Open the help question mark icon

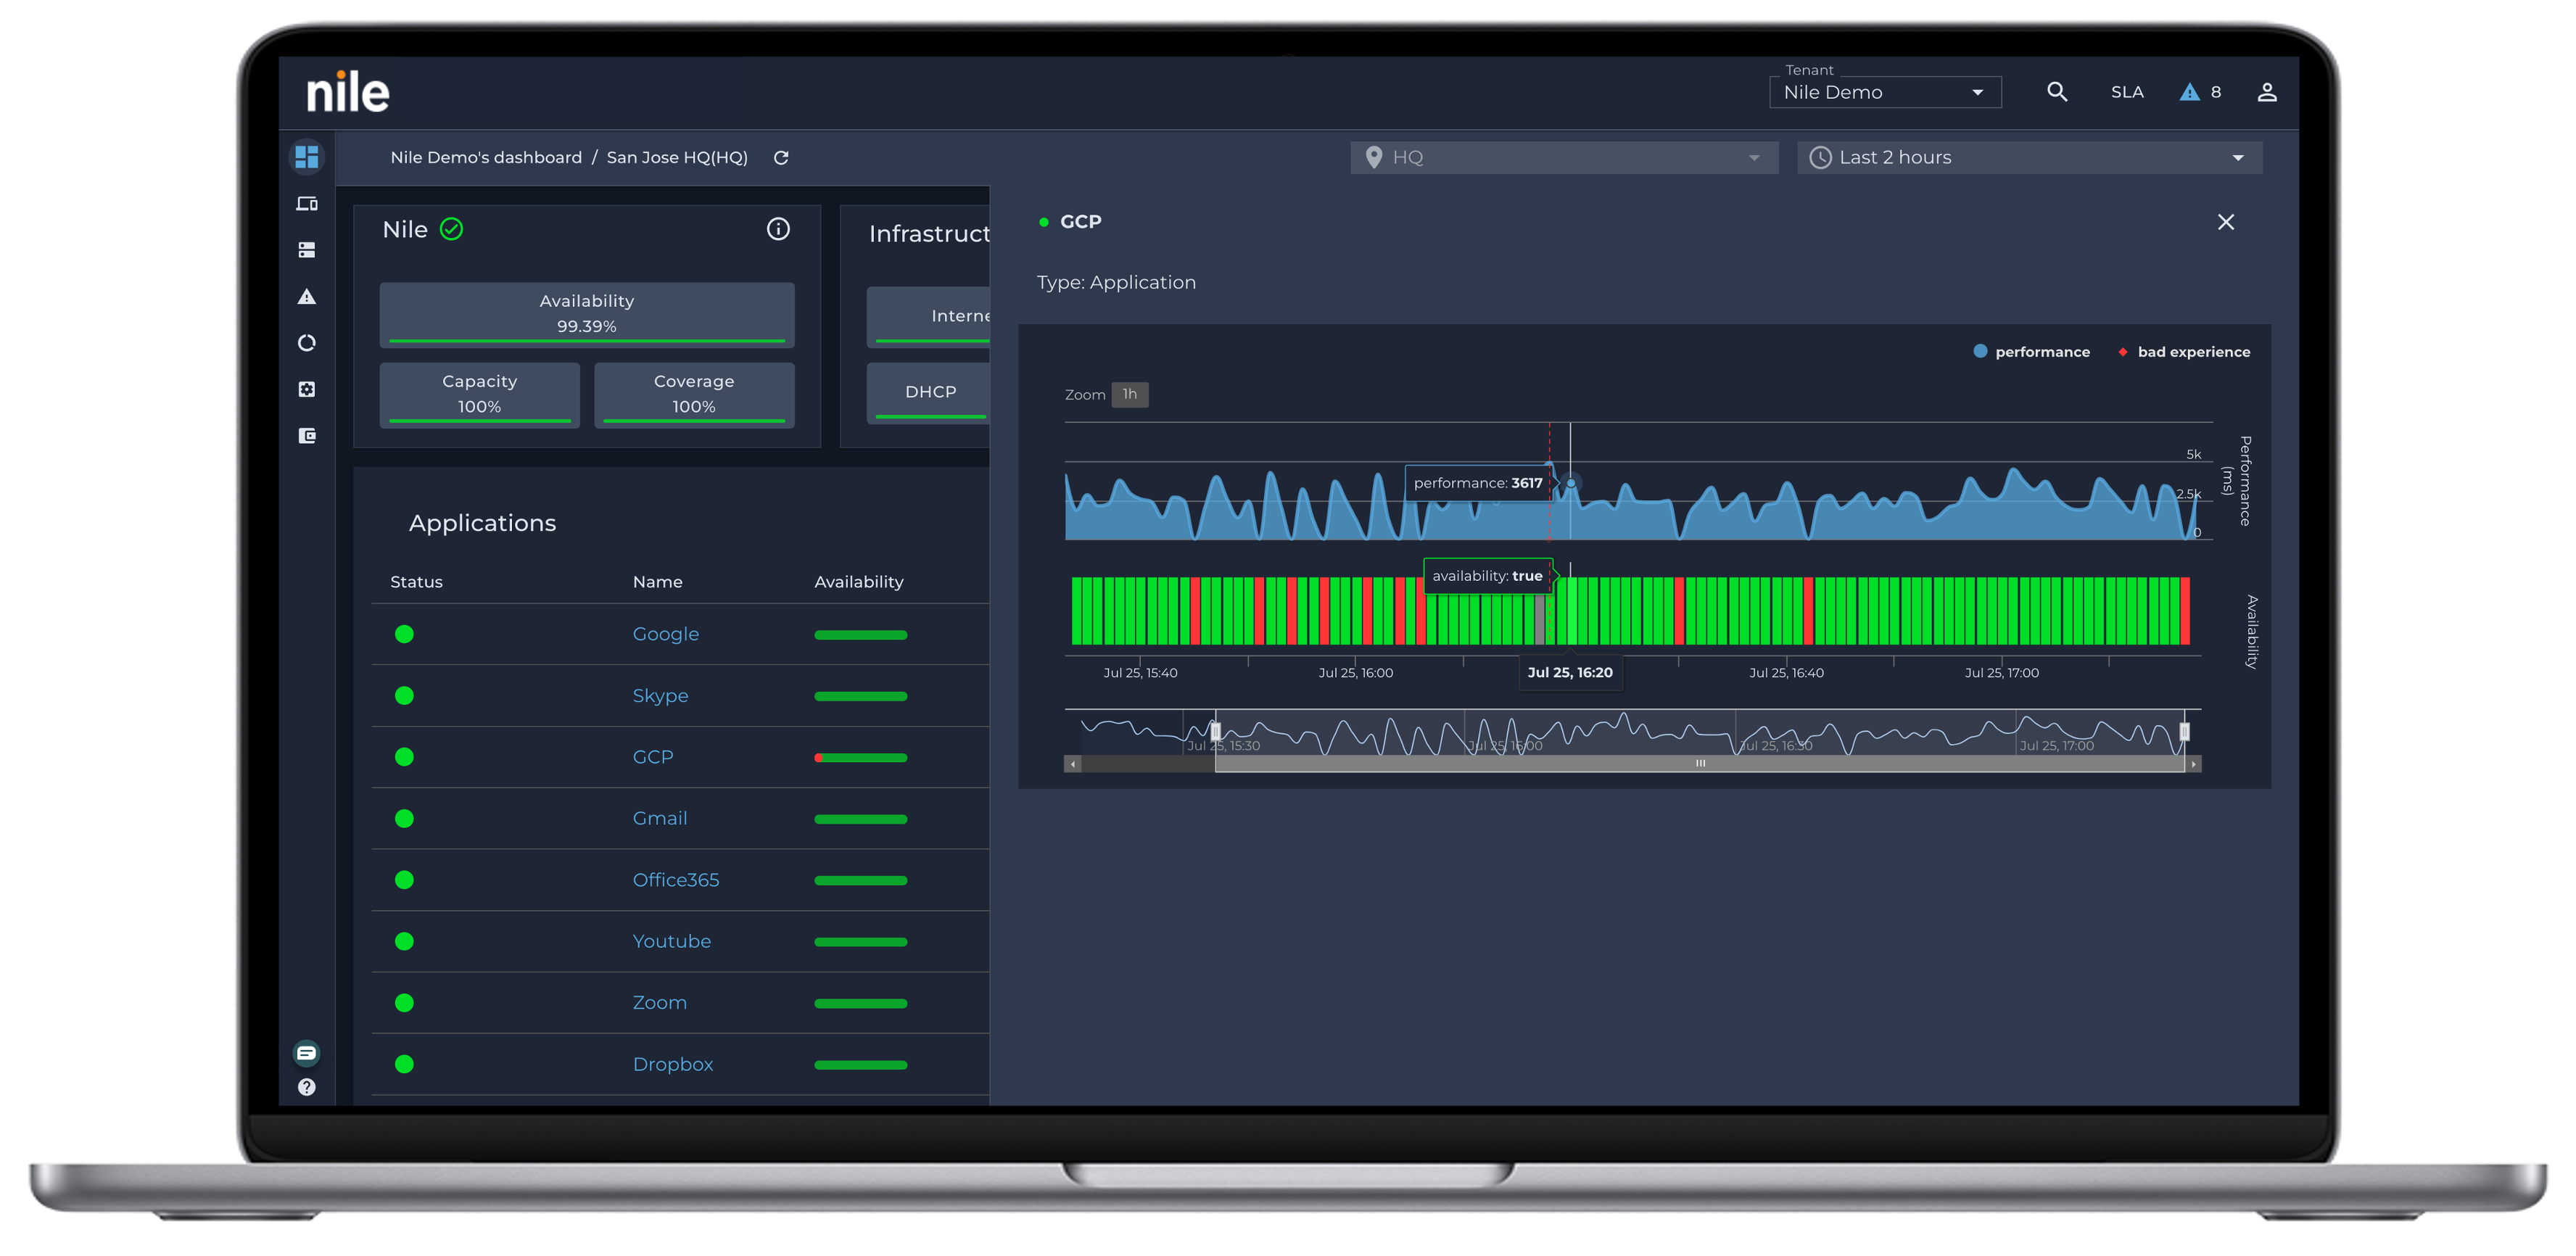click(307, 1087)
